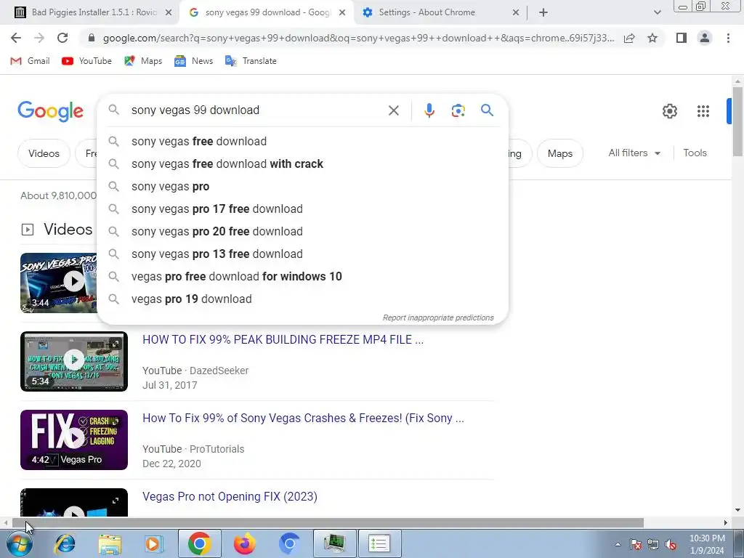Open the tab search dropdown arrow
This screenshot has width=744, height=558.
coord(657,13)
